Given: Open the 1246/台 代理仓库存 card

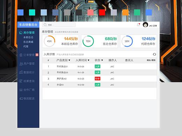Looking at the screenshot, I should point(139,41).
